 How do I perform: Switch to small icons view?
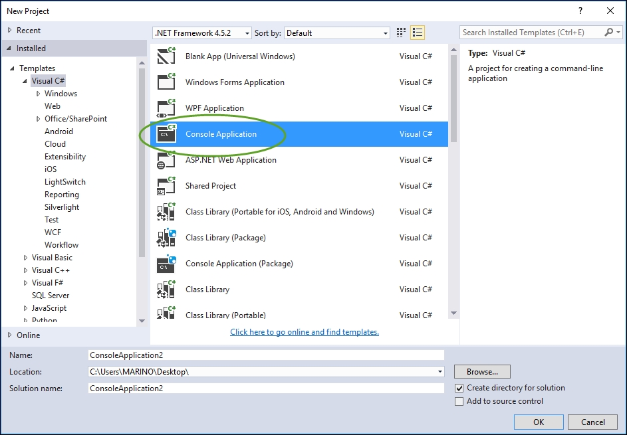point(401,33)
